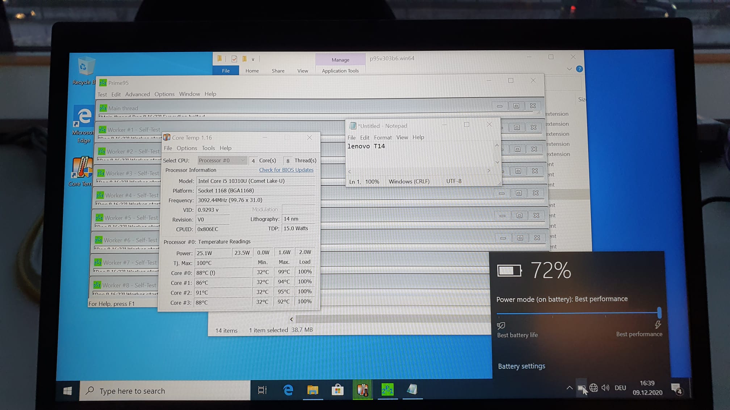Image resolution: width=730 pixels, height=410 pixels.
Task: Click Check for BIOS Updates link
Action: [x=286, y=170]
